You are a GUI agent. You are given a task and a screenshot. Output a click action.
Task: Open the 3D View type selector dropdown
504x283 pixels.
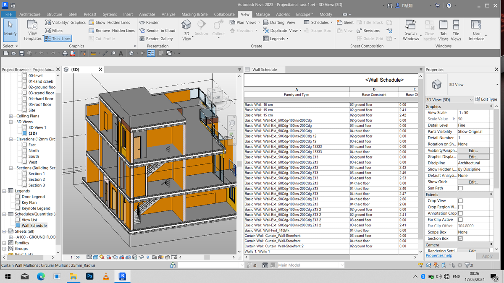point(471,99)
